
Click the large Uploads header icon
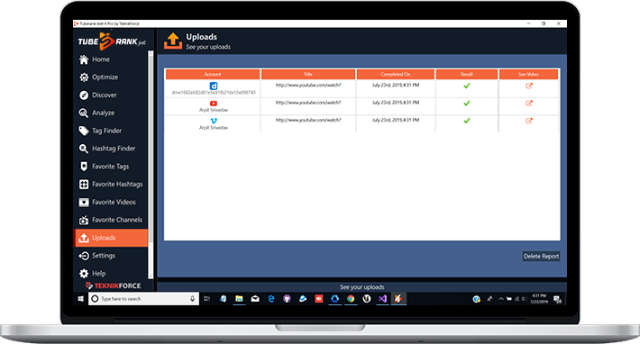[173, 41]
